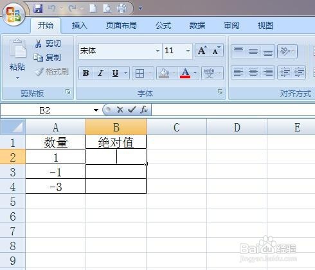Expand the font name dropdown list
The height and width of the screenshot is (270, 315).
pos(157,51)
